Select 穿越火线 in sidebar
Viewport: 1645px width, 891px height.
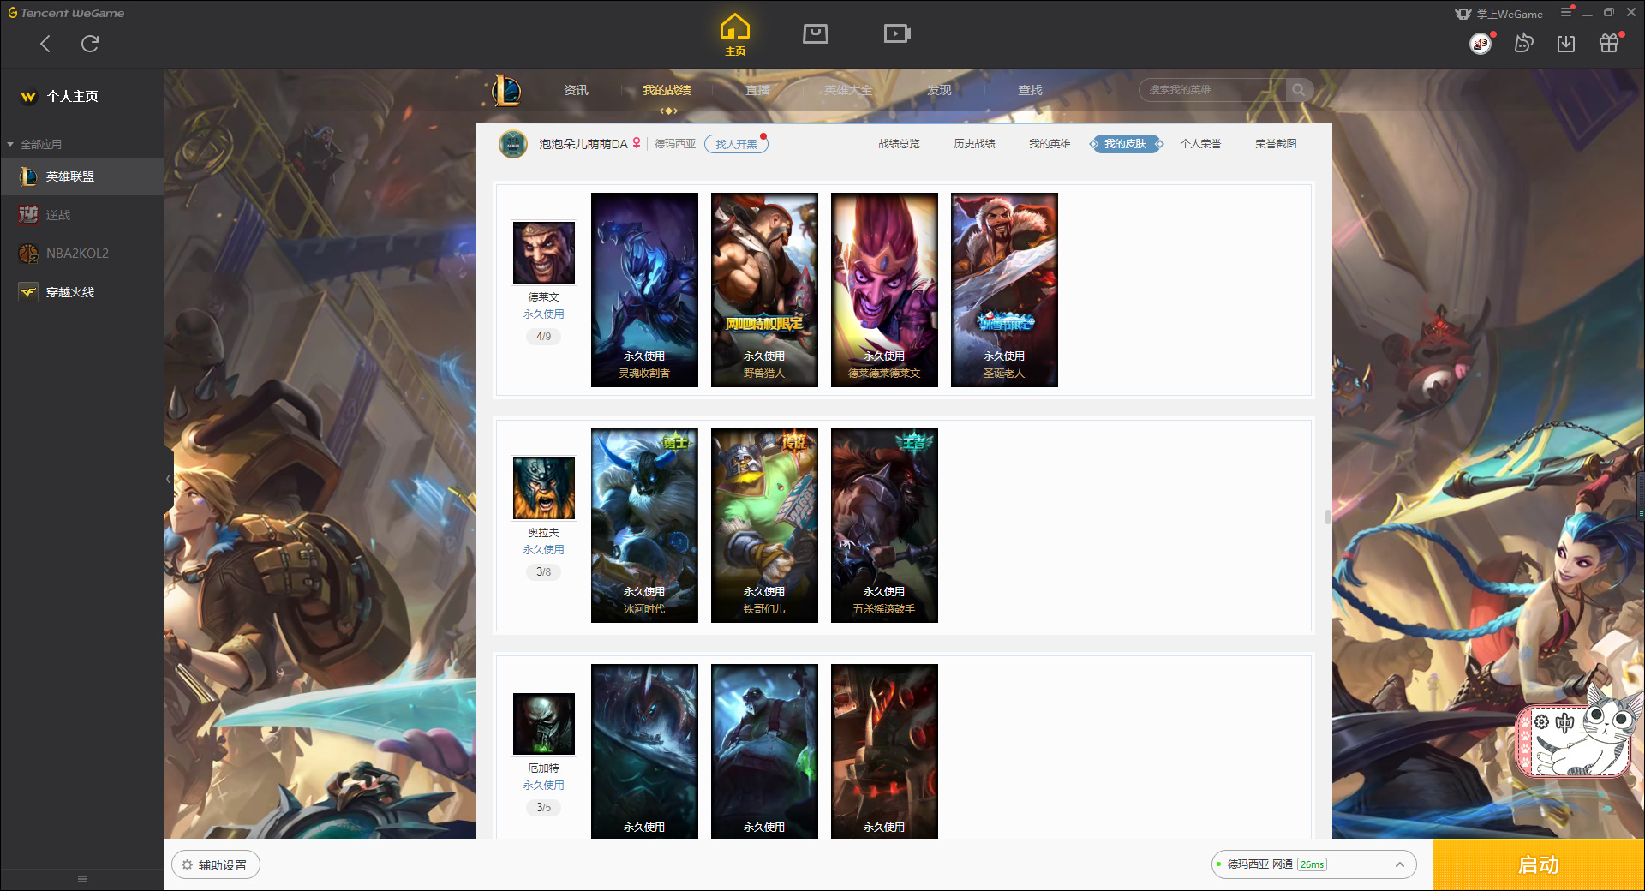tap(81, 292)
